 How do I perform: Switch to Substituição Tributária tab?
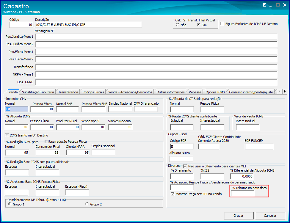click(x=38, y=92)
